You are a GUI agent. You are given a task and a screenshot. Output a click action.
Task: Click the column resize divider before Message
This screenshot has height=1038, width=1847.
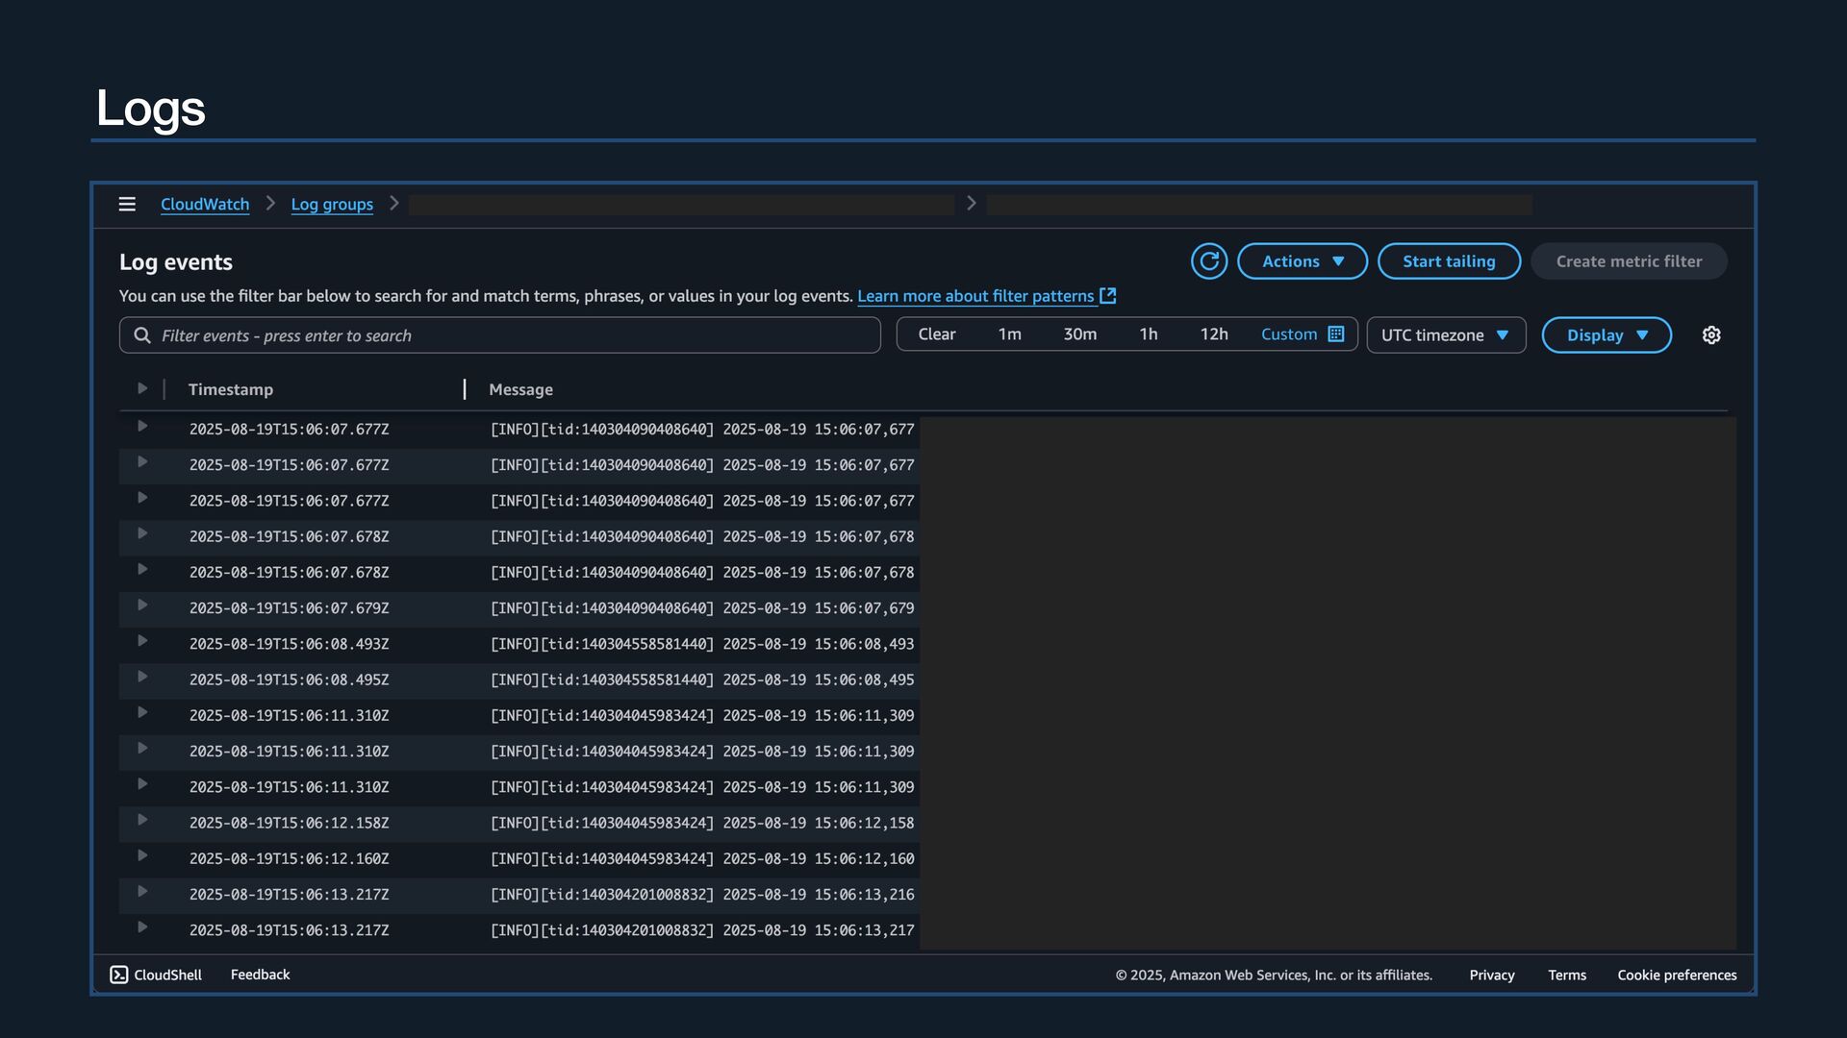(x=465, y=389)
